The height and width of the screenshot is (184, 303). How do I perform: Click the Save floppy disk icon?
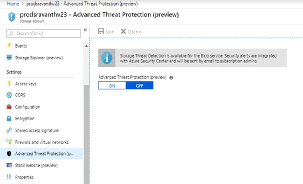click(101, 31)
